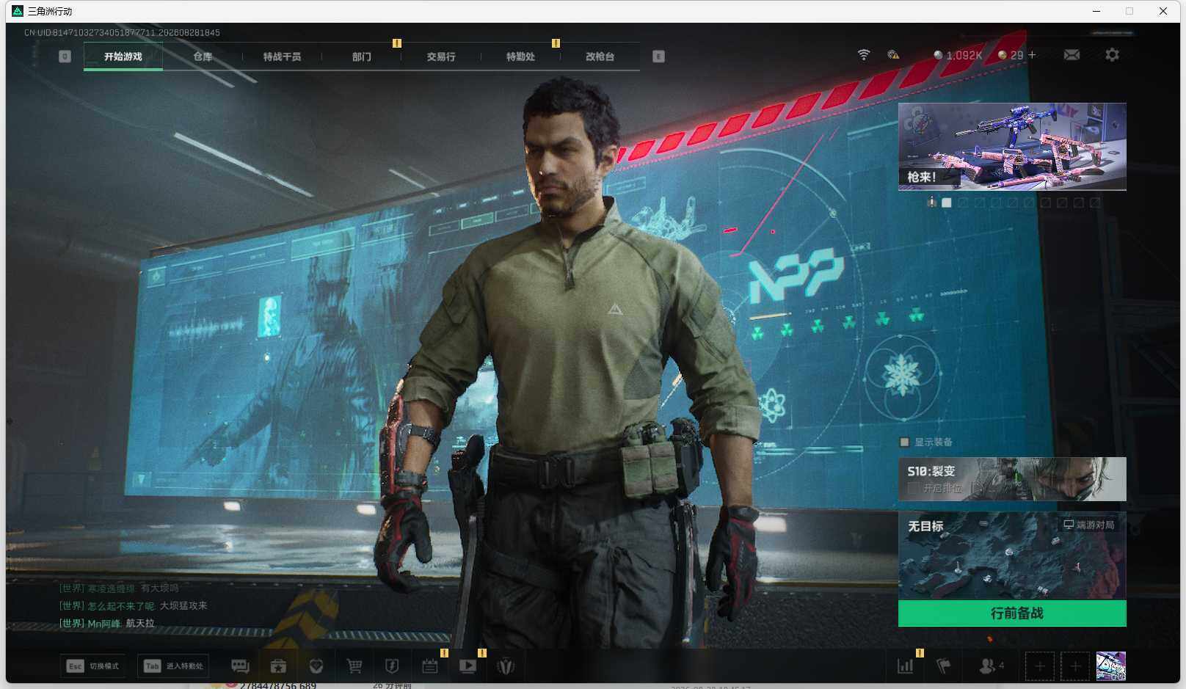Select the 开始游戏 tab
The width and height of the screenshot is (1186, 689).
(123, 56)
